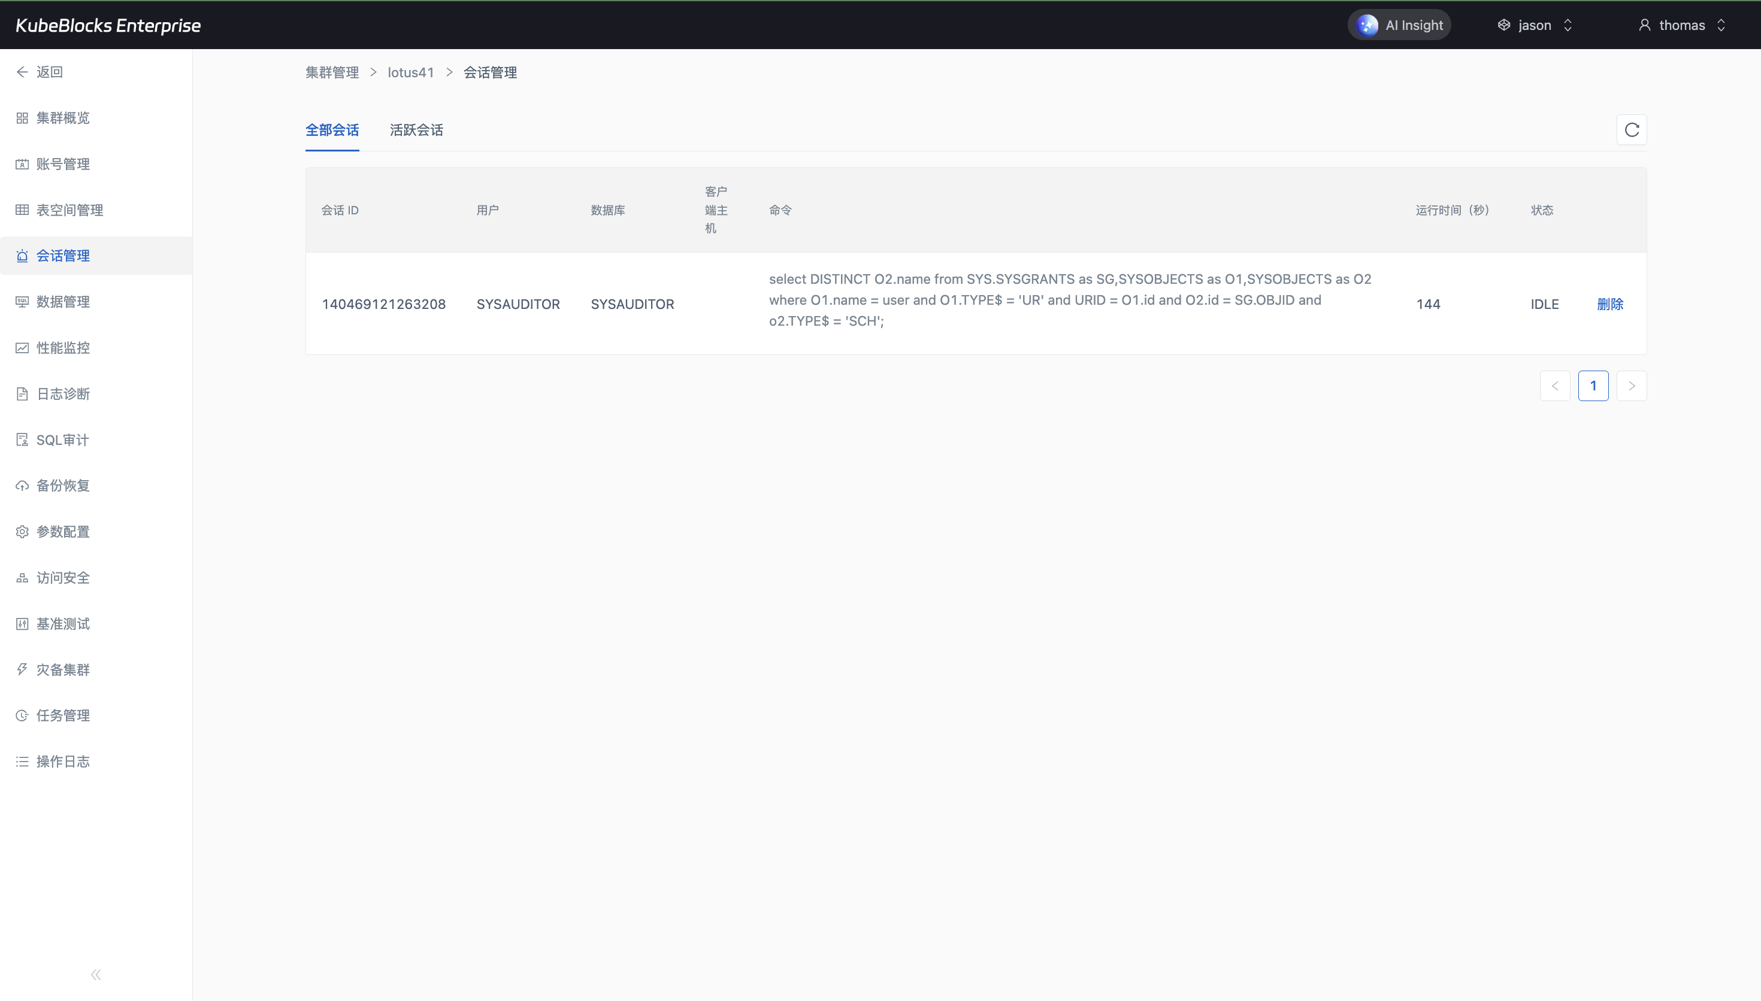This screenshot has height=1001, width=1761.
Task: Go to 备份恢复 backup section
Action: click(62, 486)
